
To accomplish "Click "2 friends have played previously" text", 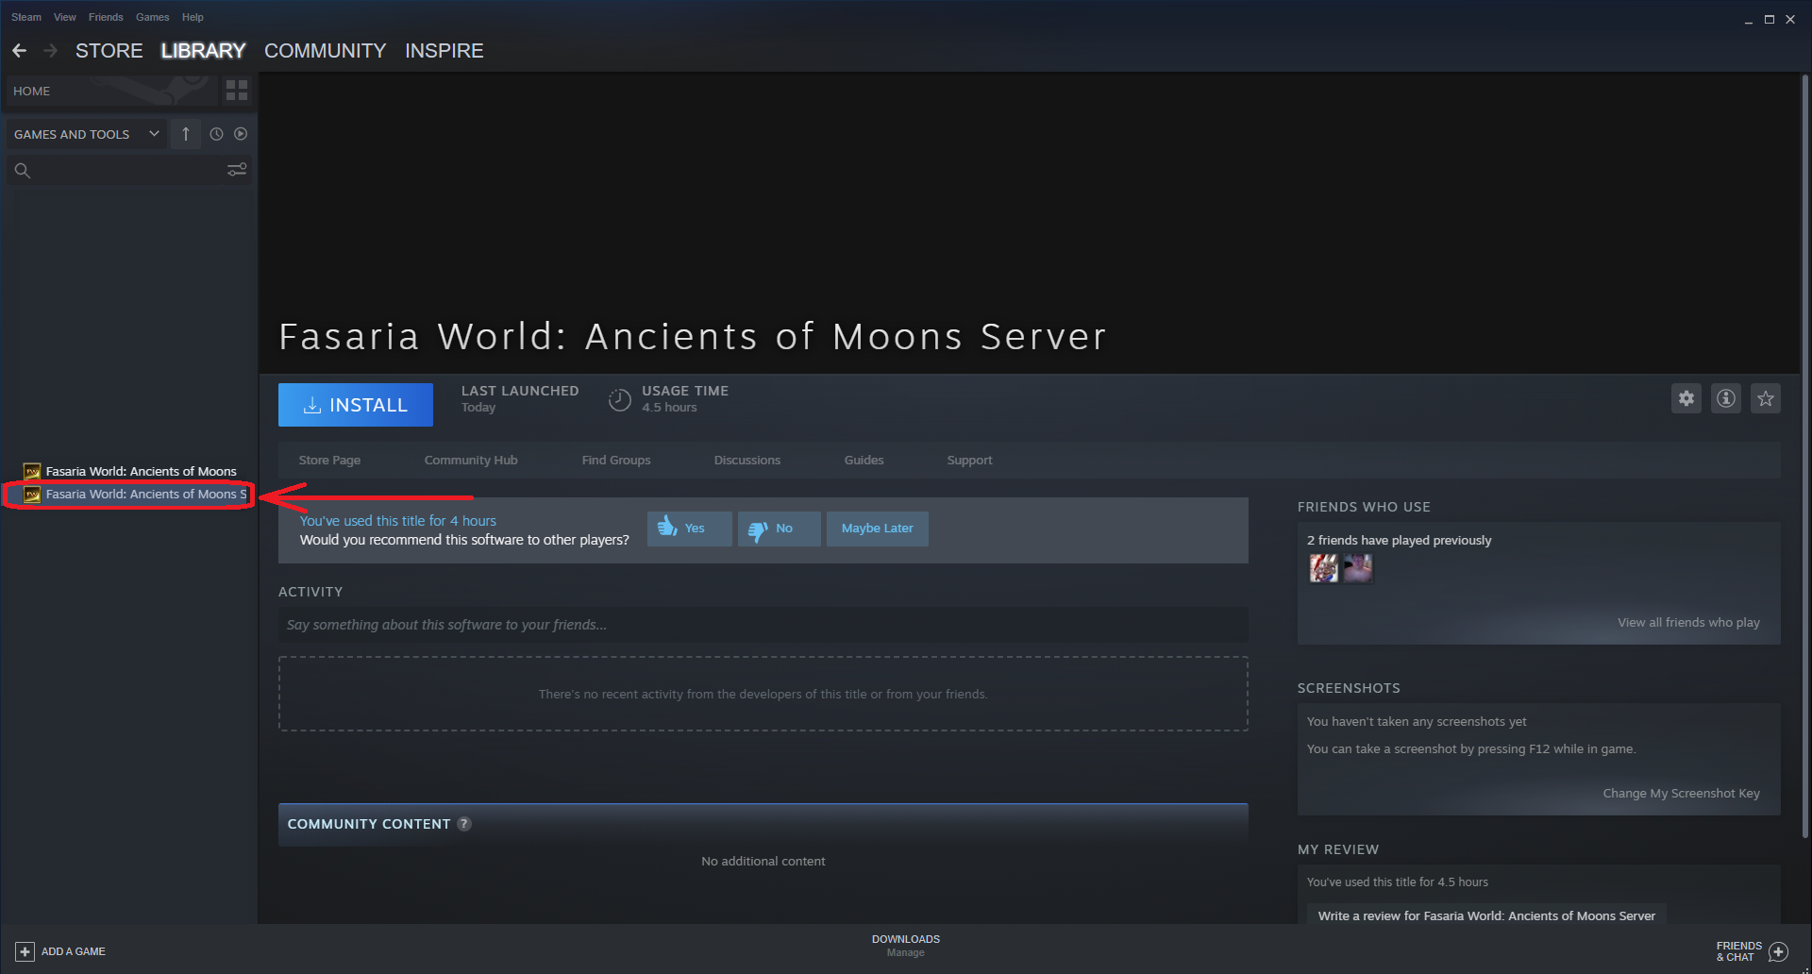I will click(x=1399, y=541).
